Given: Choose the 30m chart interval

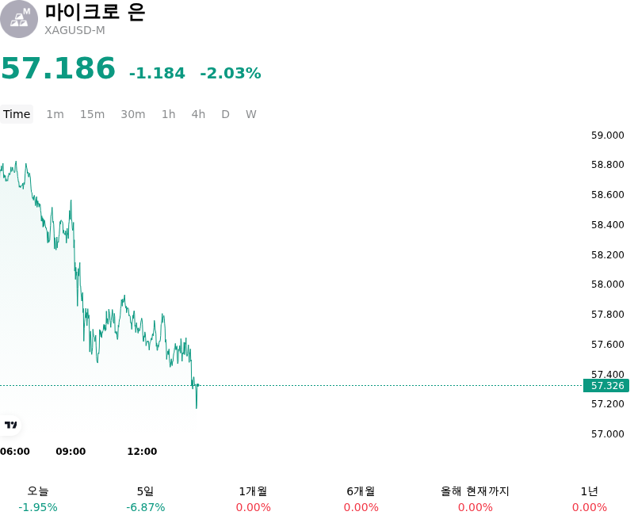Looking at the screenshot, I should tap(133, 114).
